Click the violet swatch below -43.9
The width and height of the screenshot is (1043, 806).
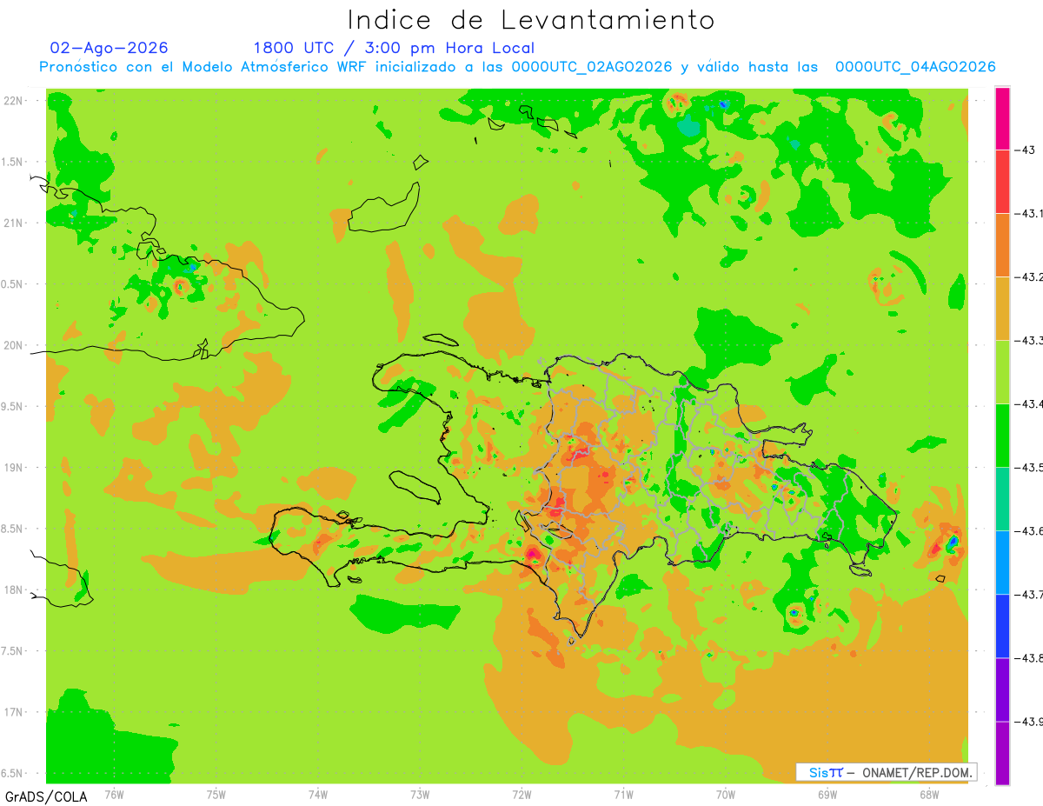click(x=1002, y=753)
